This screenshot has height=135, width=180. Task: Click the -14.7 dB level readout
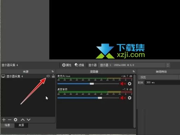126,76
